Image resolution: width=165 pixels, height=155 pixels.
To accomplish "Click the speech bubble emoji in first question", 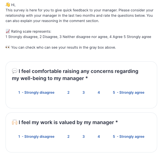I will 15,71.
